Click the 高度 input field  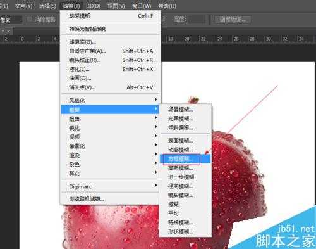[197, 20]
